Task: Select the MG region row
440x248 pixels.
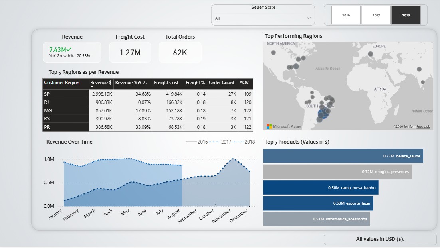Action: point(148,111)
